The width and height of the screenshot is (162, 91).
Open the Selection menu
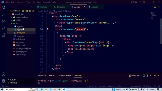[x=20, y=2]
